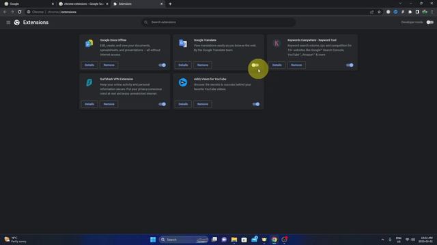Screen dimensions: 437x245
Task: Click the microphone icon in system tray
Action: click(390, 240)
